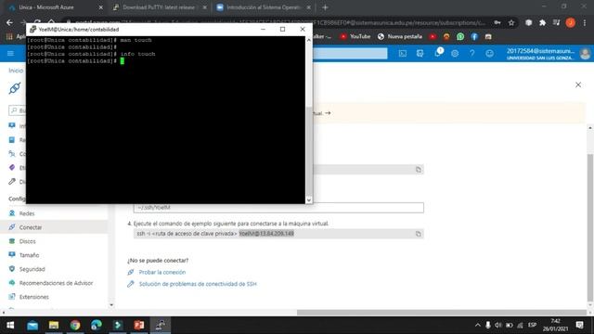The image size is (594, 334).
Task: Switch to the Introducción al Sistema Operativo tab
Action: coord(264,7)
